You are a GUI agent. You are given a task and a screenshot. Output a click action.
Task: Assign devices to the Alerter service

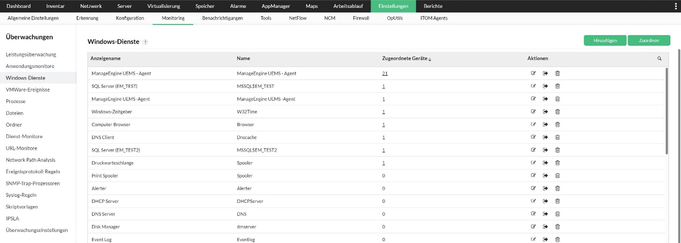545,188
